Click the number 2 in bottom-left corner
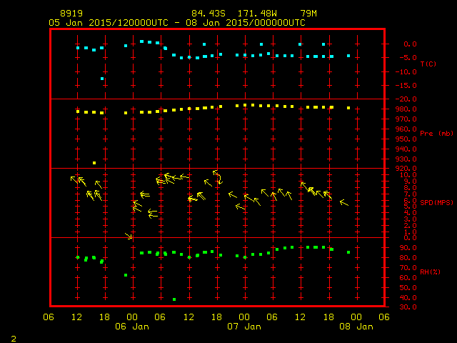 [x=13, y=336]
